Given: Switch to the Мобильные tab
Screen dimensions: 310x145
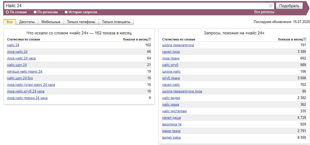Looking at the screenshot, I should (51, 22).
